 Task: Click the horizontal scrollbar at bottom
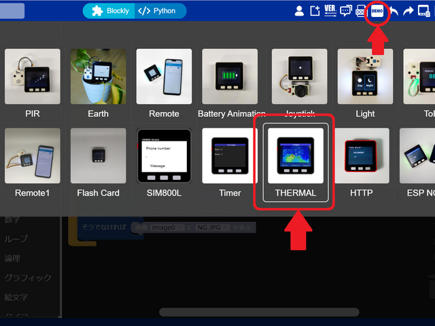point(258,312)
